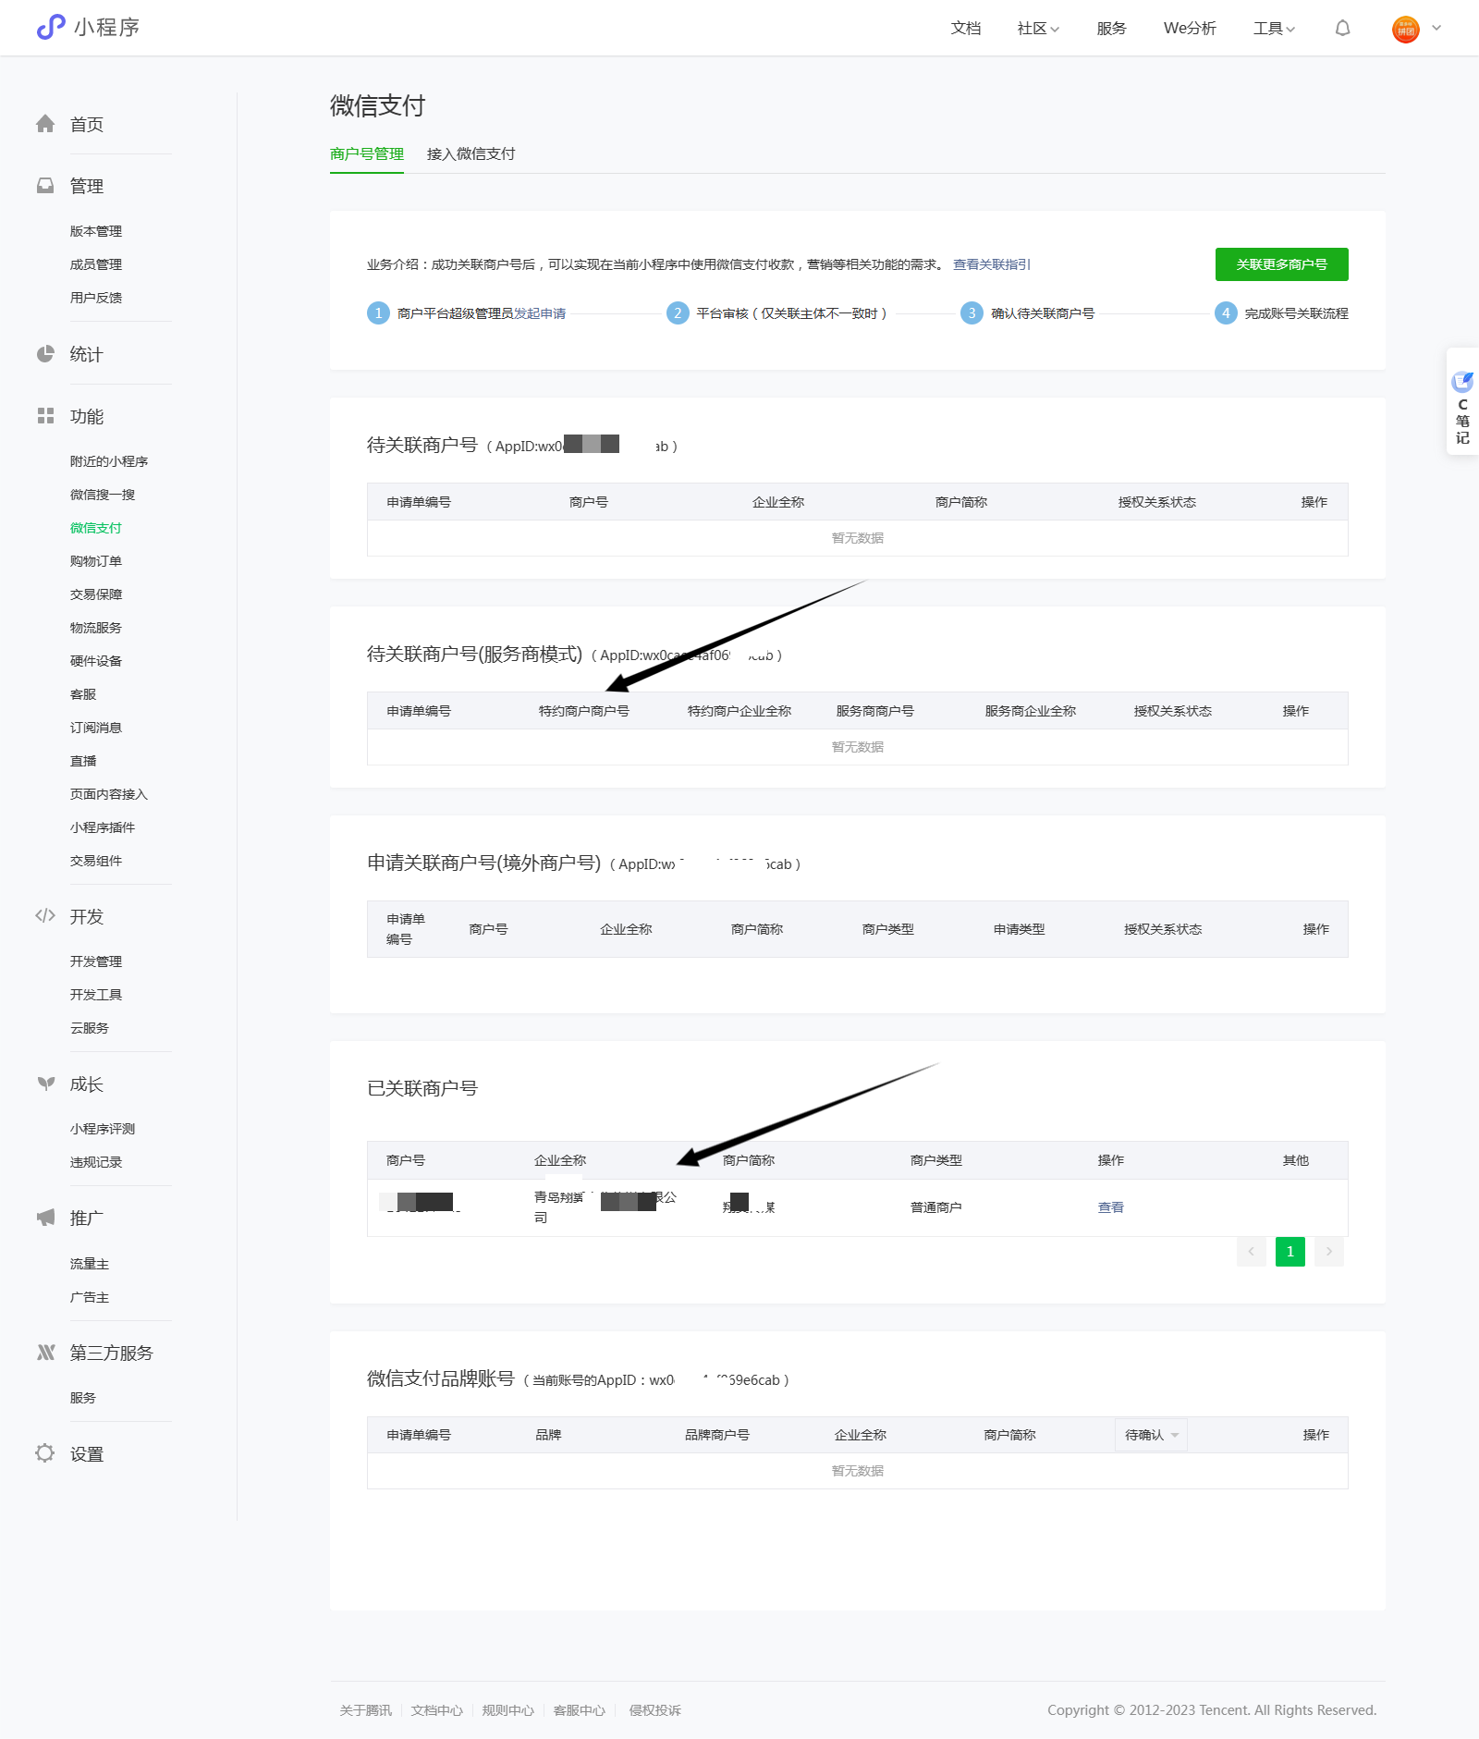The width and height of the screenshot is (1479, 1739).
Task: Open 开发工具 in the sidebar
Action: 96,995
